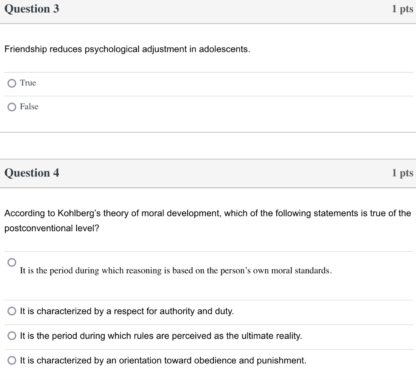Select False radio for Question 3
This screenshot has width=416, height=380.
(12, 107)
